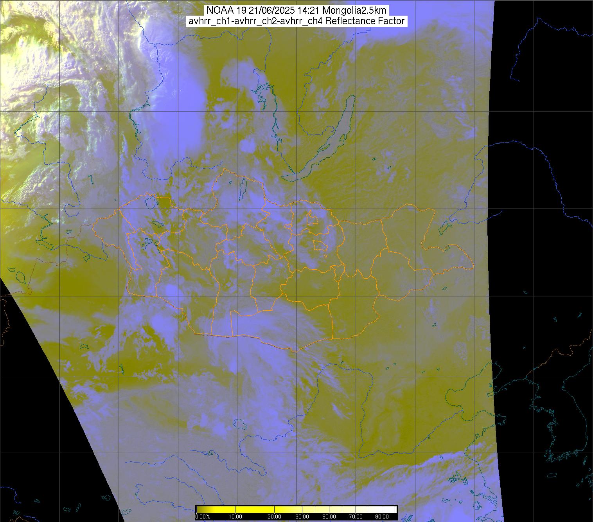Click the "50.00" color bar label
The image size is (593, 522).
coord(329,517)
